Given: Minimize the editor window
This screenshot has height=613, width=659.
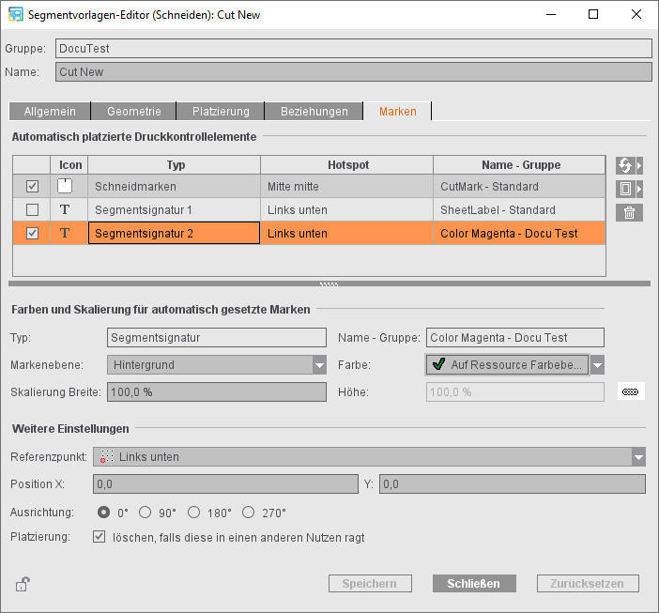Looking at the screenshot, I should coord(551,14).
